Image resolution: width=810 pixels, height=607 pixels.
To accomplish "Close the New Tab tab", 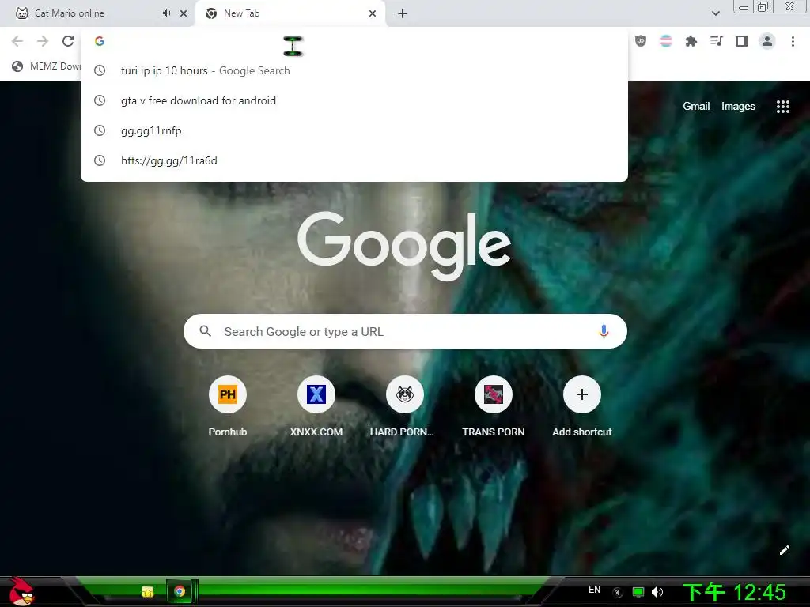I will 373,13.
